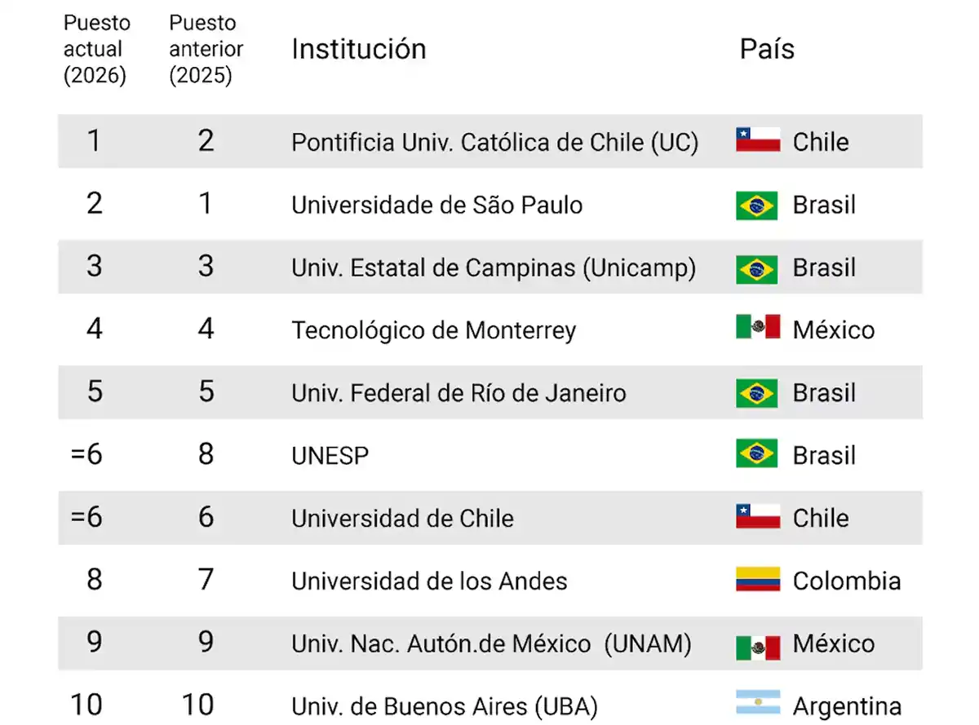This screenshot has height=725, width=979.
Task: Click the Universidad de los Andes name
Action: click(x=429, y=581)
